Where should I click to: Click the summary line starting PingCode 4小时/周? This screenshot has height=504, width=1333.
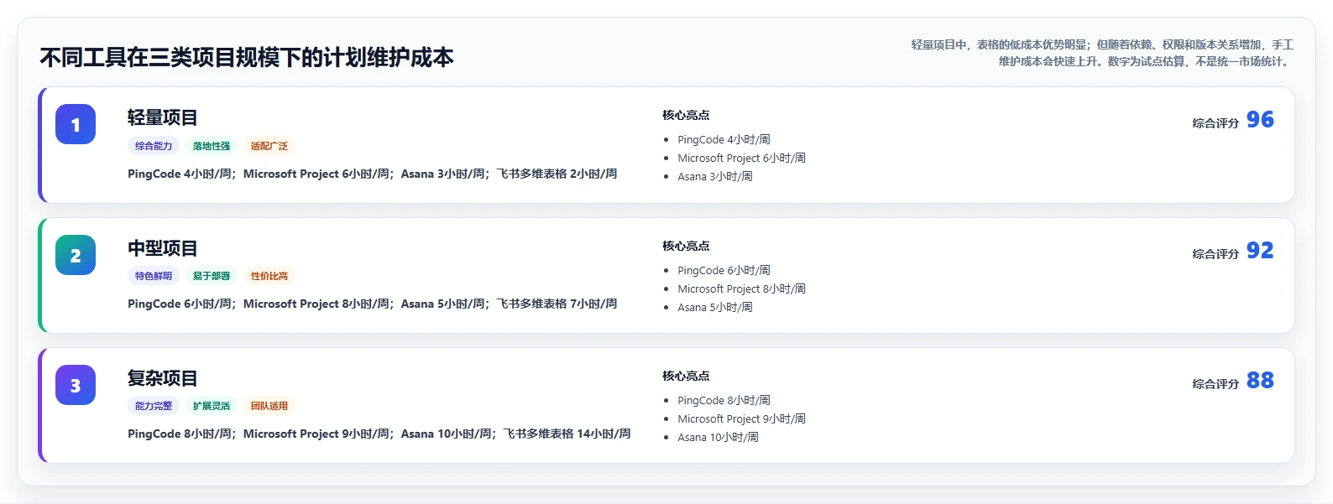pyautogui.click(x=372, y=174)
